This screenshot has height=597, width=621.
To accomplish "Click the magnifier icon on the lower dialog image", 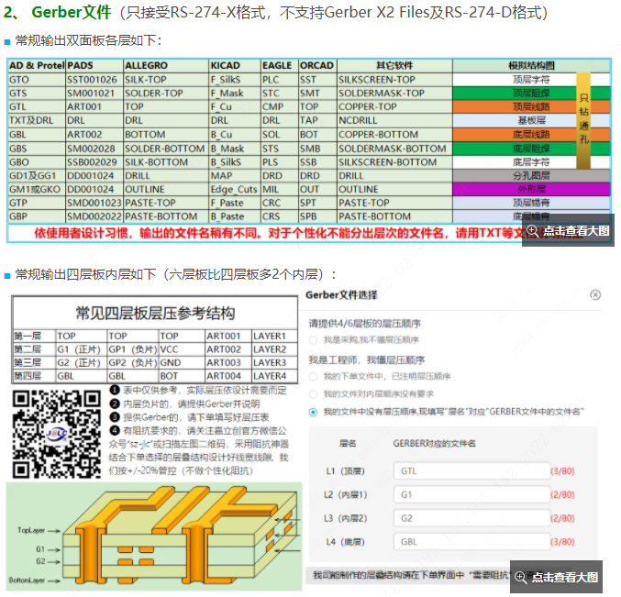I will [x=522, y=577].
